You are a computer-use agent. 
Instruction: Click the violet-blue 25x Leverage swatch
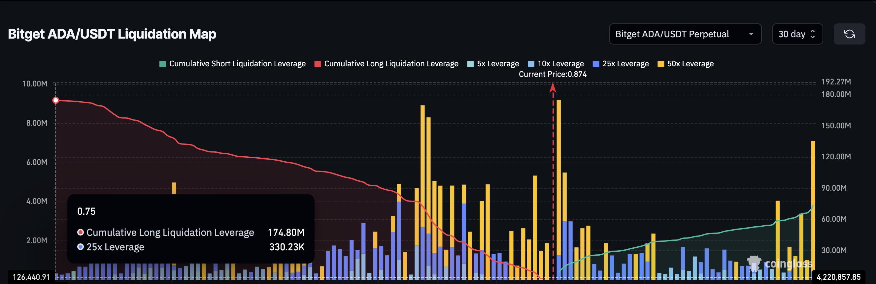click(x=596, y=64)
